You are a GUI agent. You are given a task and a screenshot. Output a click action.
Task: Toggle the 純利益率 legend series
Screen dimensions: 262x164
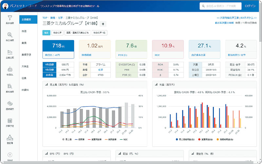111,139
